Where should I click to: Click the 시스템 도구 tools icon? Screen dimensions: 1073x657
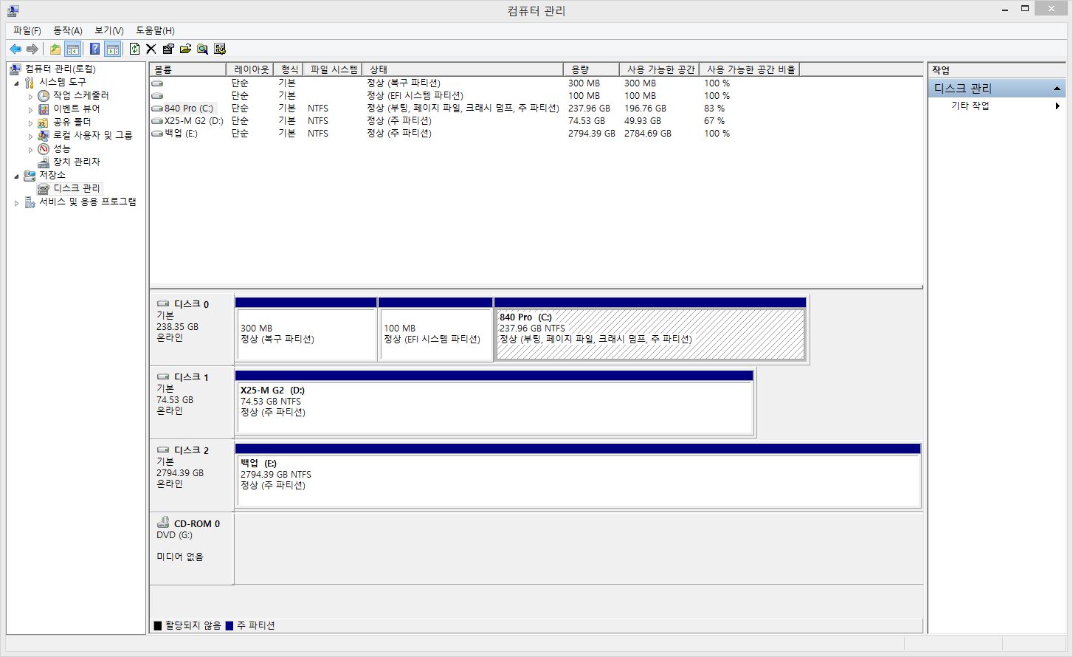(30, 82)
